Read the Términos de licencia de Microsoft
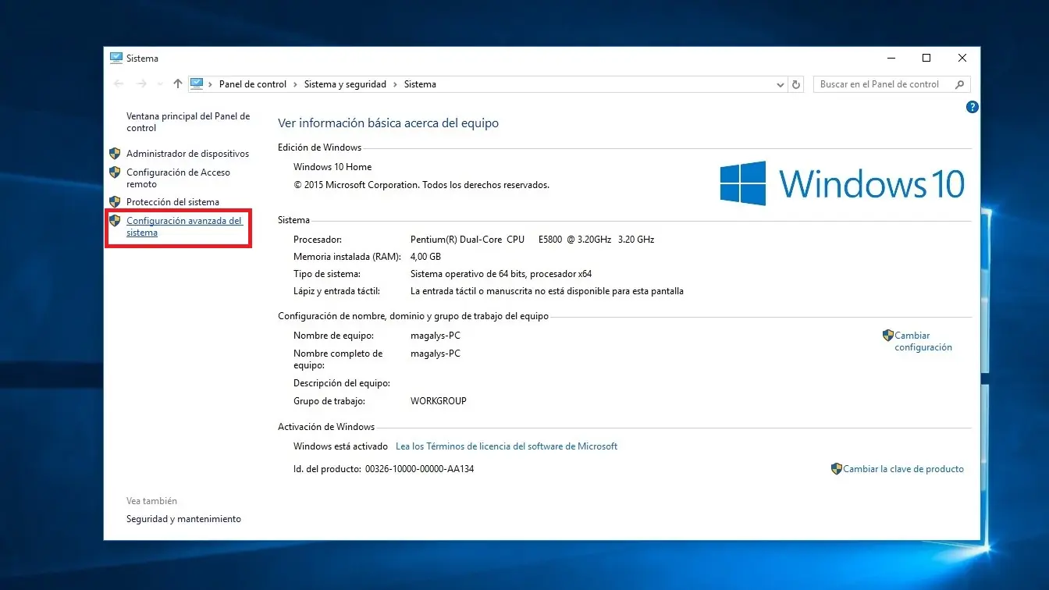The height and width of the screenshot is (590, 1049). click(507, 446)
